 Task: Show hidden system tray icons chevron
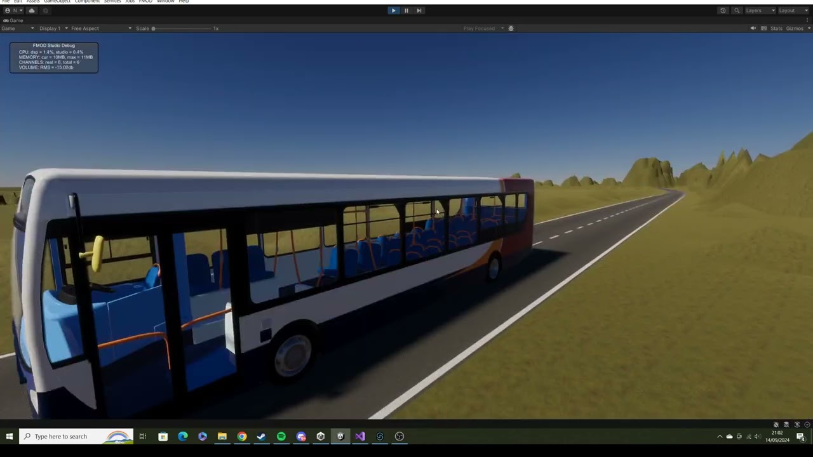720,437
